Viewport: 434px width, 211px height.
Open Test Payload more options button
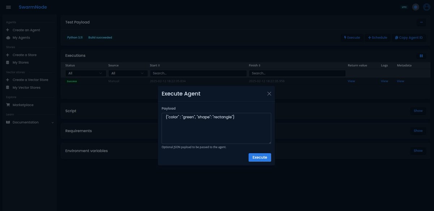pos(421,22)
